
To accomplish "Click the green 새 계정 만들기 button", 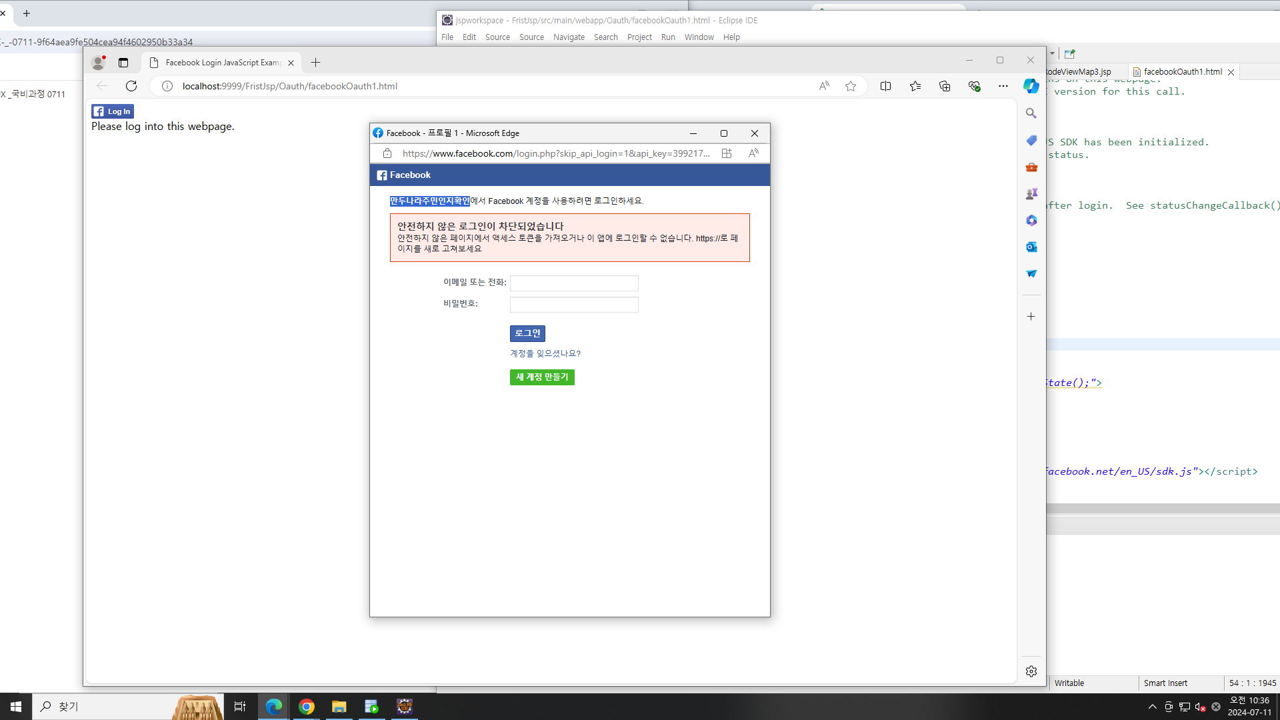I will [x=542, y=377].
